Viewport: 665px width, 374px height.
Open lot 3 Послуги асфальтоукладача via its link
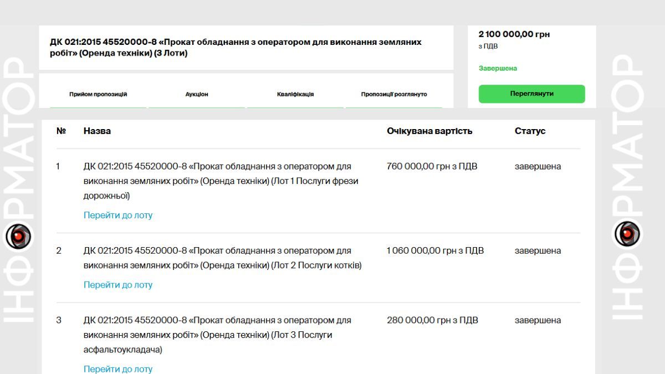pos(117,368)
